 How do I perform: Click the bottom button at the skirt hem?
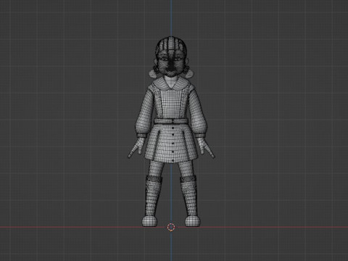pos(173,161)
